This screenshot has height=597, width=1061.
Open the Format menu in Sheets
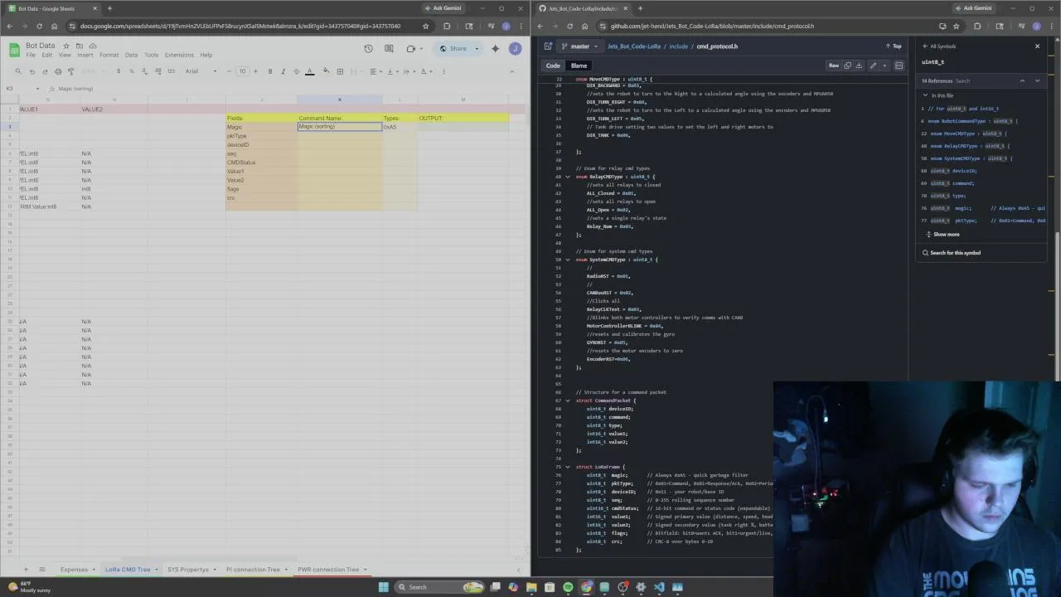(109, 56)
